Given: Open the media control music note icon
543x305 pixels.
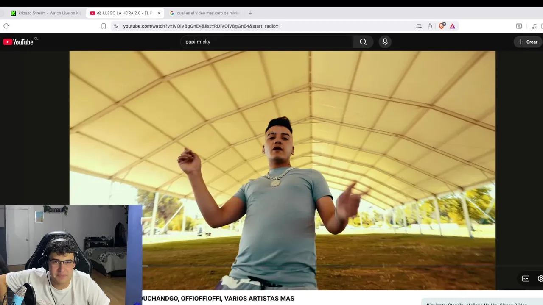Looking at the screenshot, I should point(535,26).
